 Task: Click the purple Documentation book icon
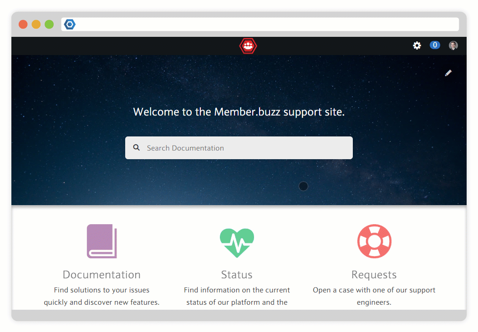coord(102,241)
